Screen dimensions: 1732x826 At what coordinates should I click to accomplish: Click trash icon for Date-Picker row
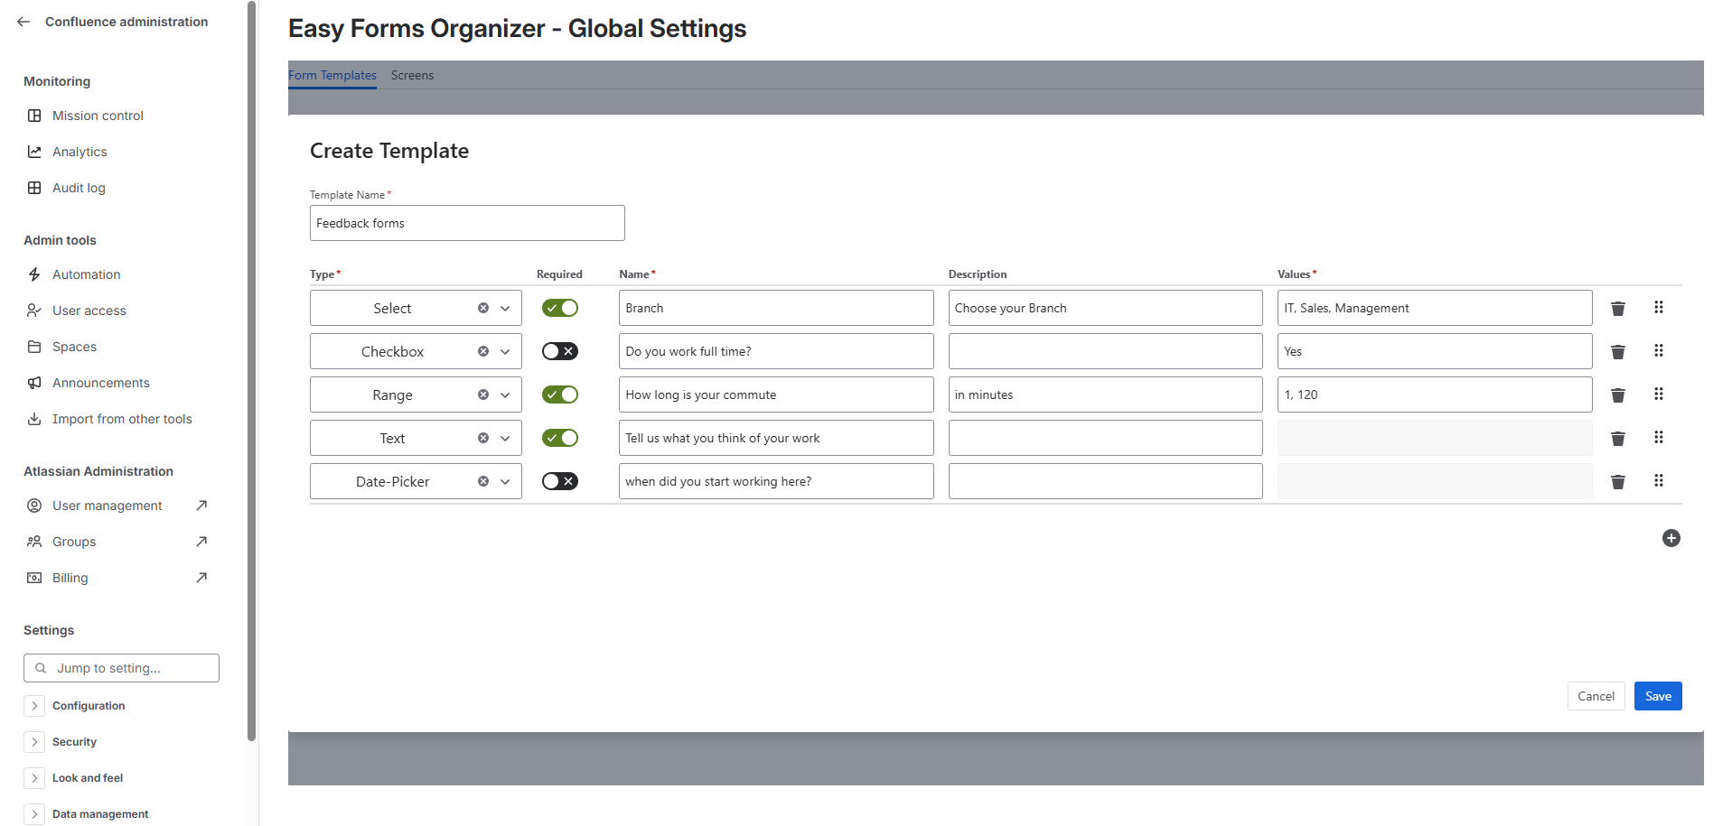(1617, 482)
